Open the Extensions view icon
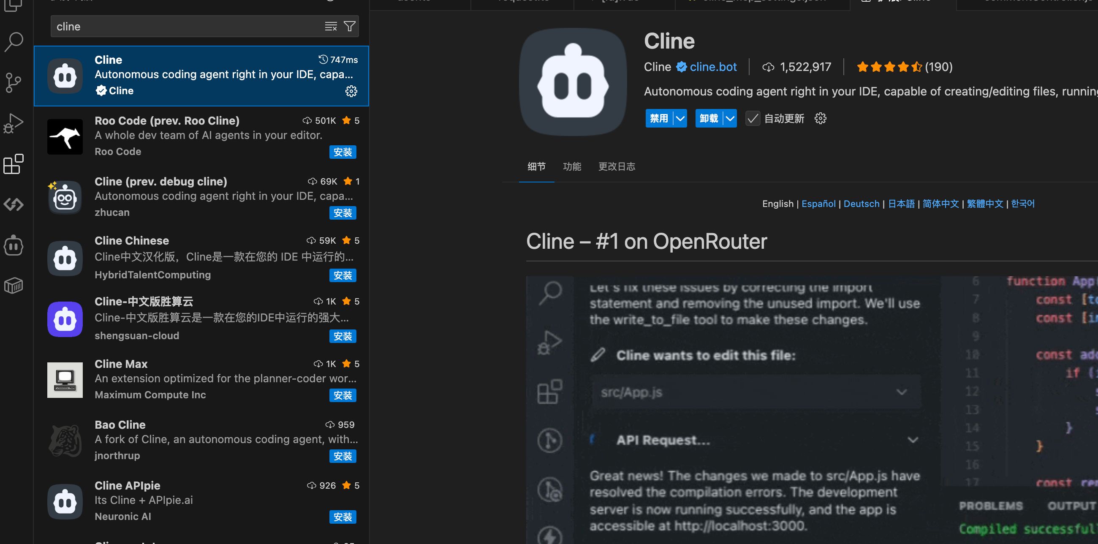Image resolution: width=1098 pixels, height=544 pixels. click(x=14, y=164)
